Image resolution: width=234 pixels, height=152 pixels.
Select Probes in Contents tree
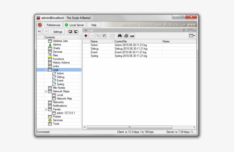pyautogui.click(x=57, y=117)
